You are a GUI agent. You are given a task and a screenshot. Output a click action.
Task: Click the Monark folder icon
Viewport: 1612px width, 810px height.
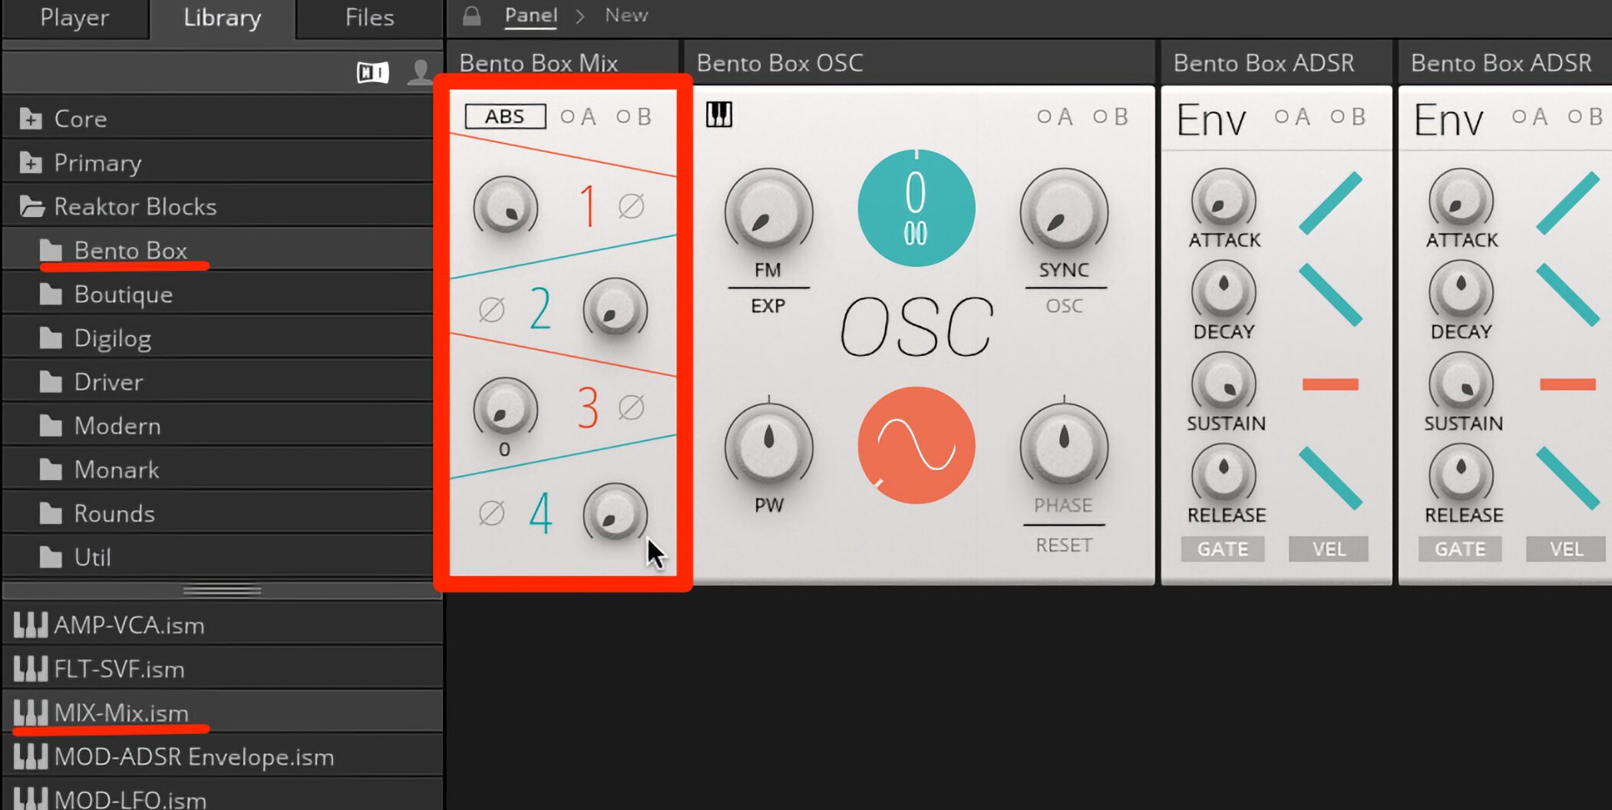51,469
